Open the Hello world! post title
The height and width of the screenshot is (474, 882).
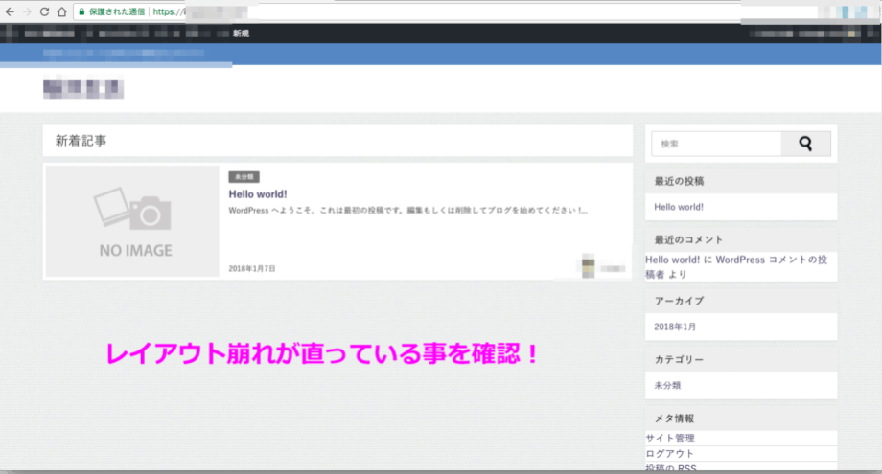(x=258, y=194)
